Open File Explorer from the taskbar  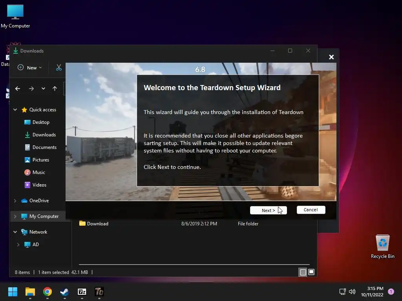tap(30, 292)
